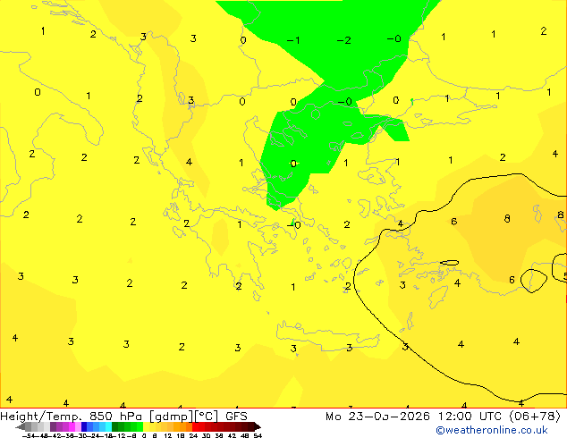Pick the dark green legend swatch
This screenshot has height=438, width=567.
coord(115,426)
